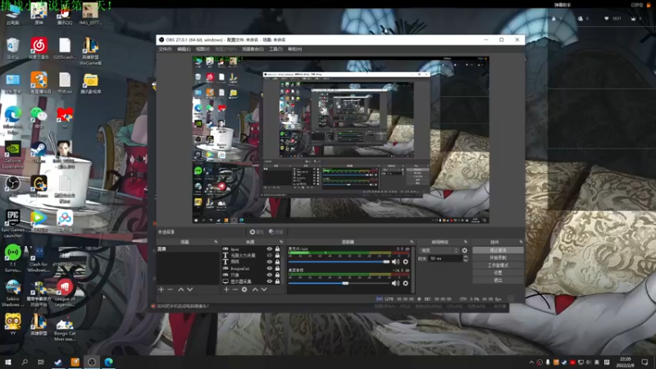
Task: Select the YY desktop icon
Action: 12,324
